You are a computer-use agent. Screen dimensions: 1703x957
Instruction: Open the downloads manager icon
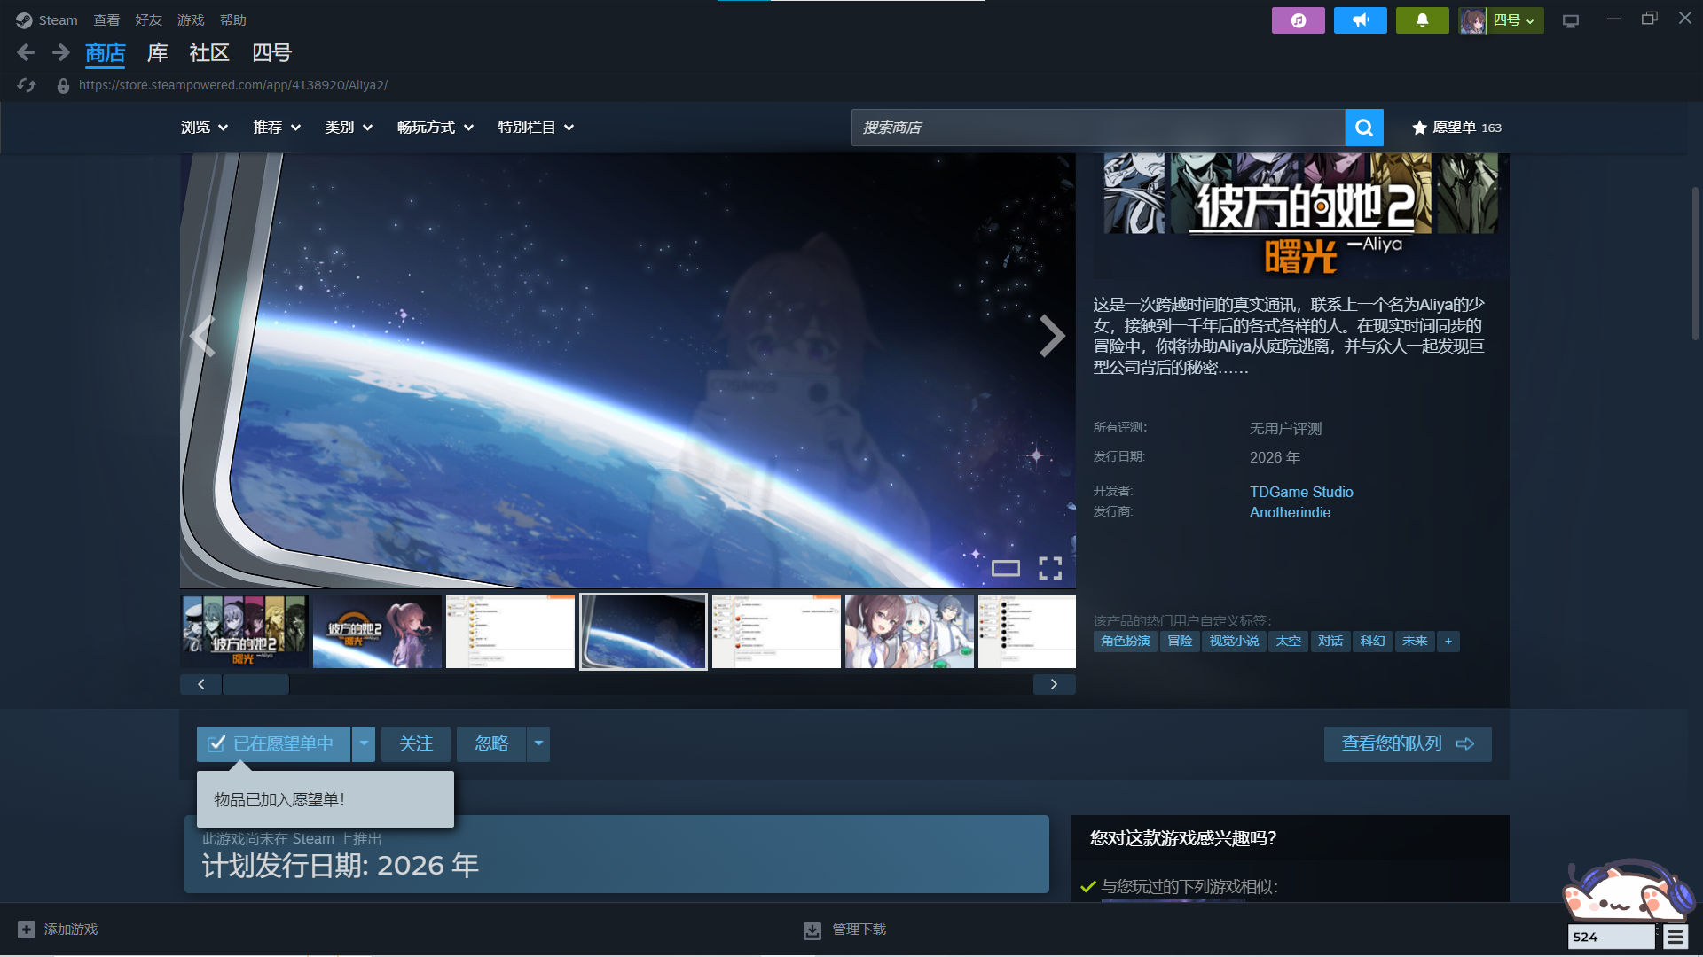812,930
